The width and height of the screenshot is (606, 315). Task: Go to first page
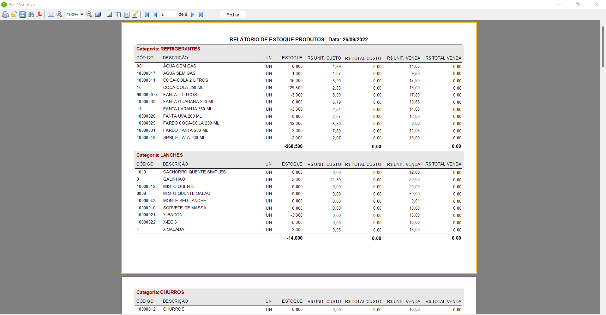[147, 15]
